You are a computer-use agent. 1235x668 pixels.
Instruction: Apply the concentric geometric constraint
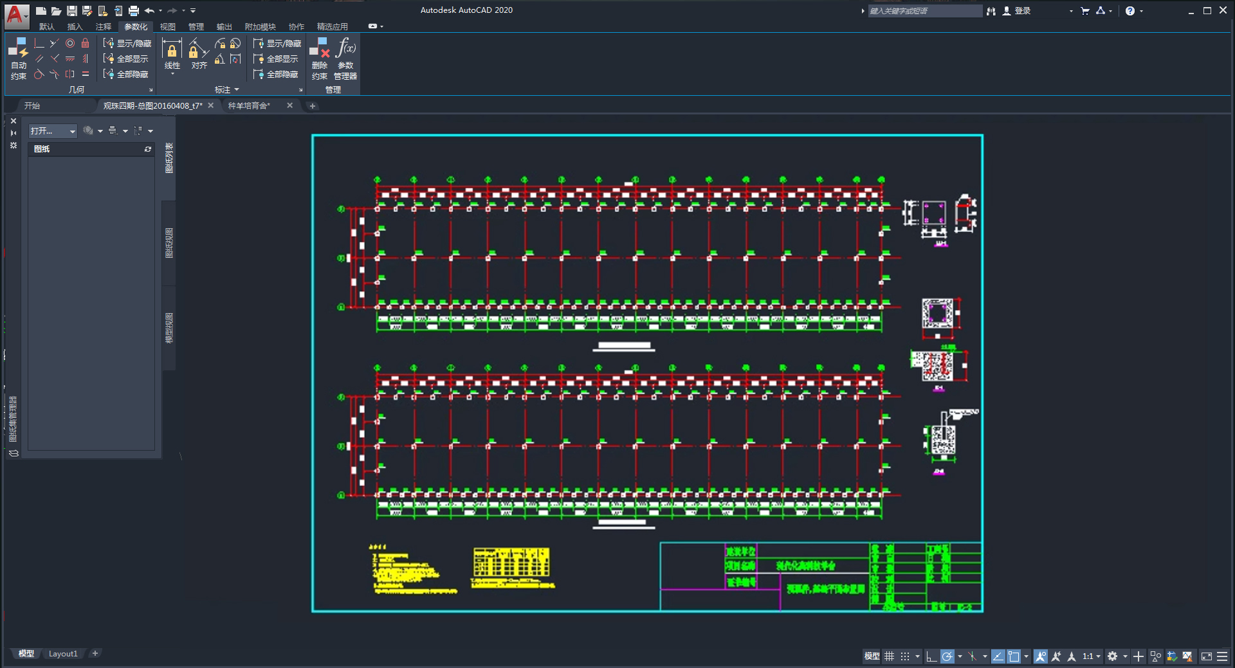(x=70, y=43)
